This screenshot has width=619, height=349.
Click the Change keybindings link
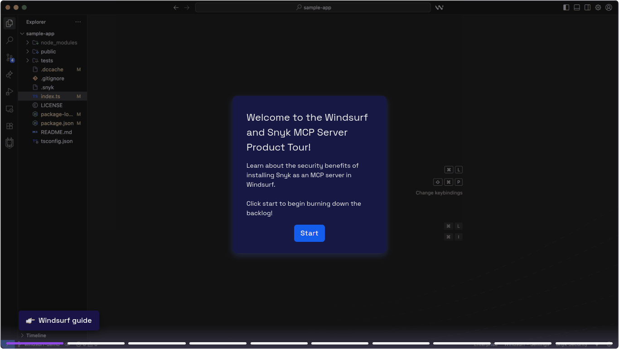439,193
